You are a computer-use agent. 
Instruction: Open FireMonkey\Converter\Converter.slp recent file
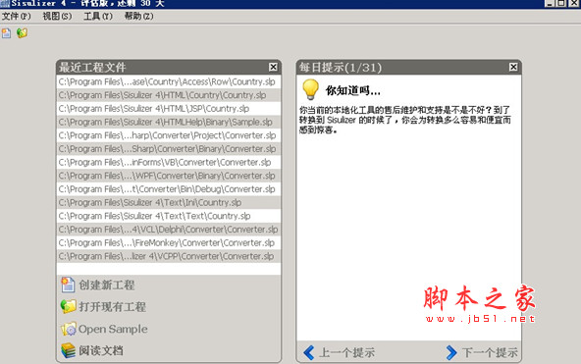pos(169,243)
